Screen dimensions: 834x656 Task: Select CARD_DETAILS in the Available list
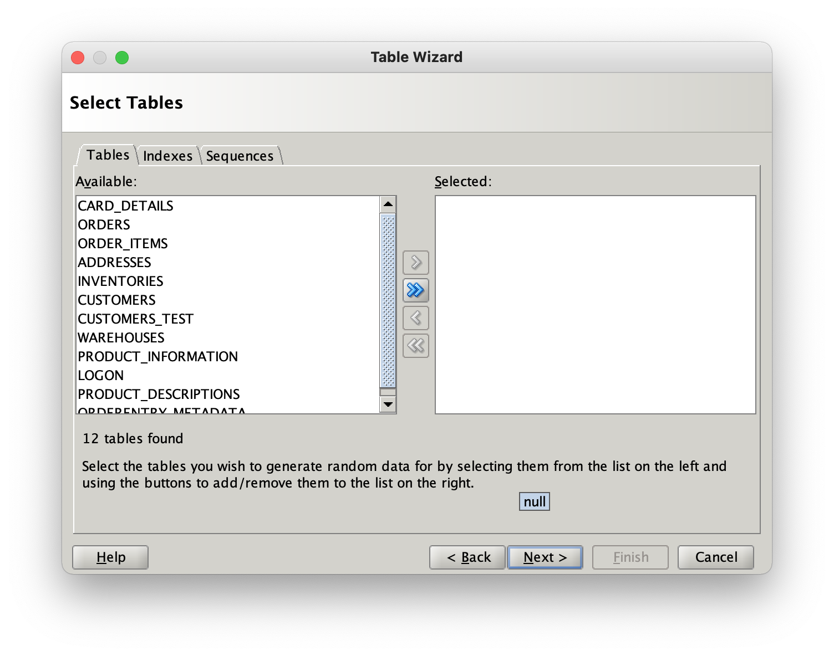pyautogui.click(x=125, y=206)
